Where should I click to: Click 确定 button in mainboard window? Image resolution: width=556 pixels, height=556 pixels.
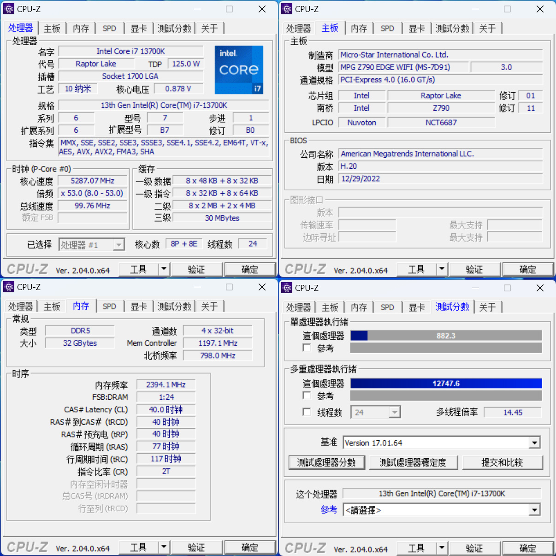point(527,269)
